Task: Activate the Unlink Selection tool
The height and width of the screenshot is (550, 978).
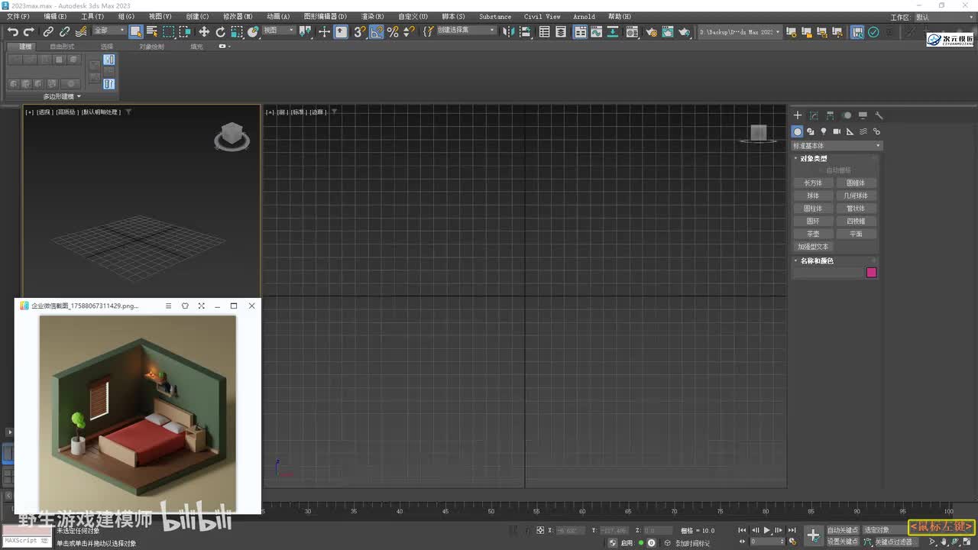Action: pyautogui.click(x=64, y=31)
